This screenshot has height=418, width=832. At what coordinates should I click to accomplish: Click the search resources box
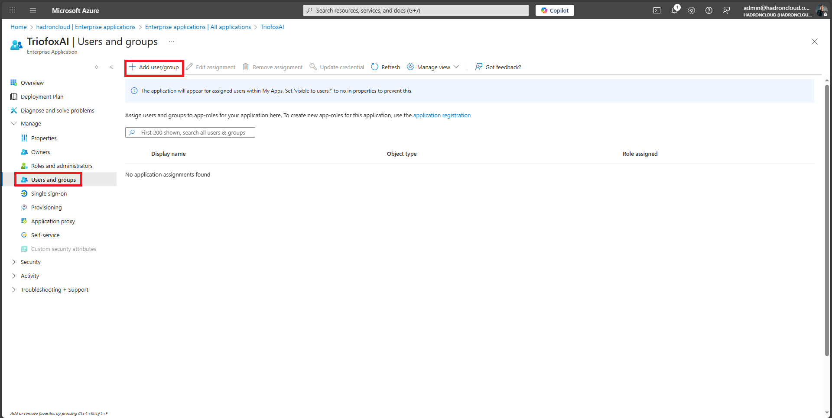pos(416,10)
